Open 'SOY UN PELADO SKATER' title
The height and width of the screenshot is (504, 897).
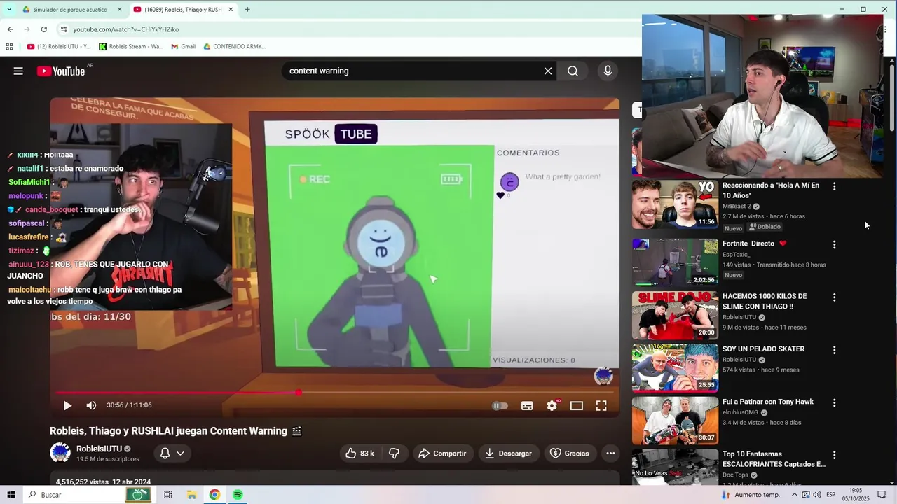[x=763, y=349]
